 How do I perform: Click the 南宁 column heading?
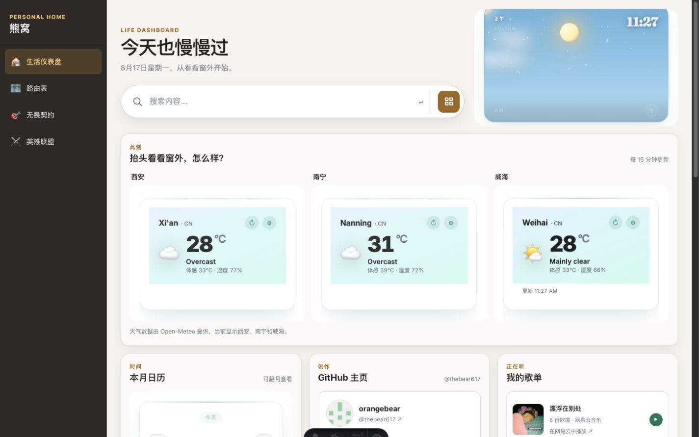[319, 177]
